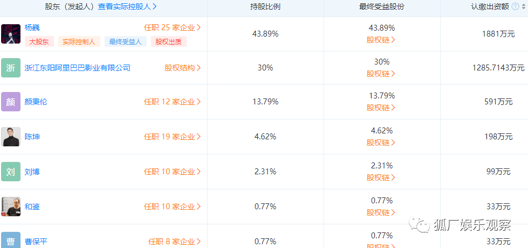The image size is (528, 248).
Task: Expand 任职 25 家企业 for 杨巍
Action: 172,27
